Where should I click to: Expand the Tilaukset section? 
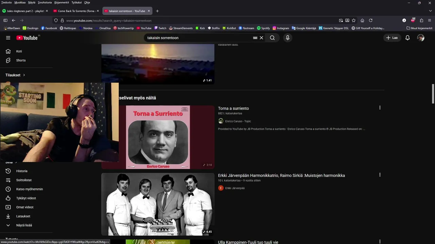point(15,75)
